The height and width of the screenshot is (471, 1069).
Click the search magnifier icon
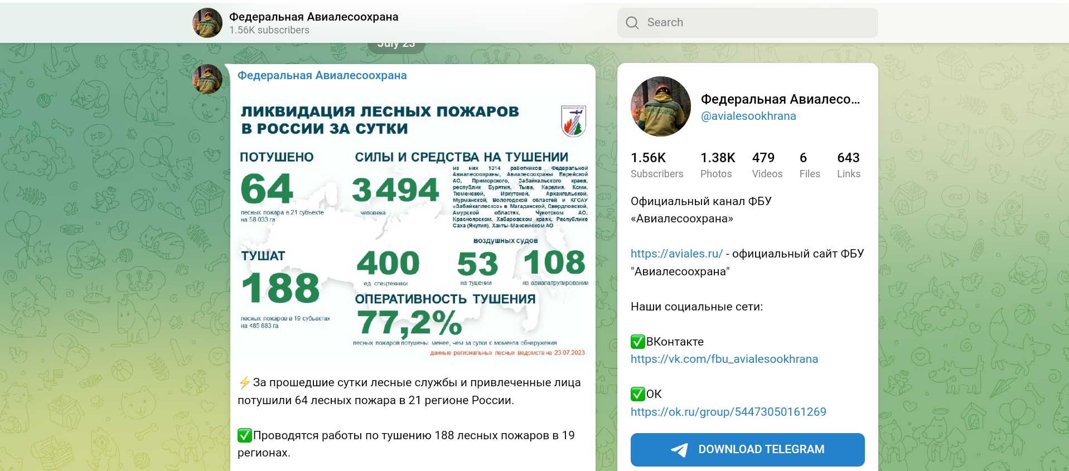pos(632,23)
